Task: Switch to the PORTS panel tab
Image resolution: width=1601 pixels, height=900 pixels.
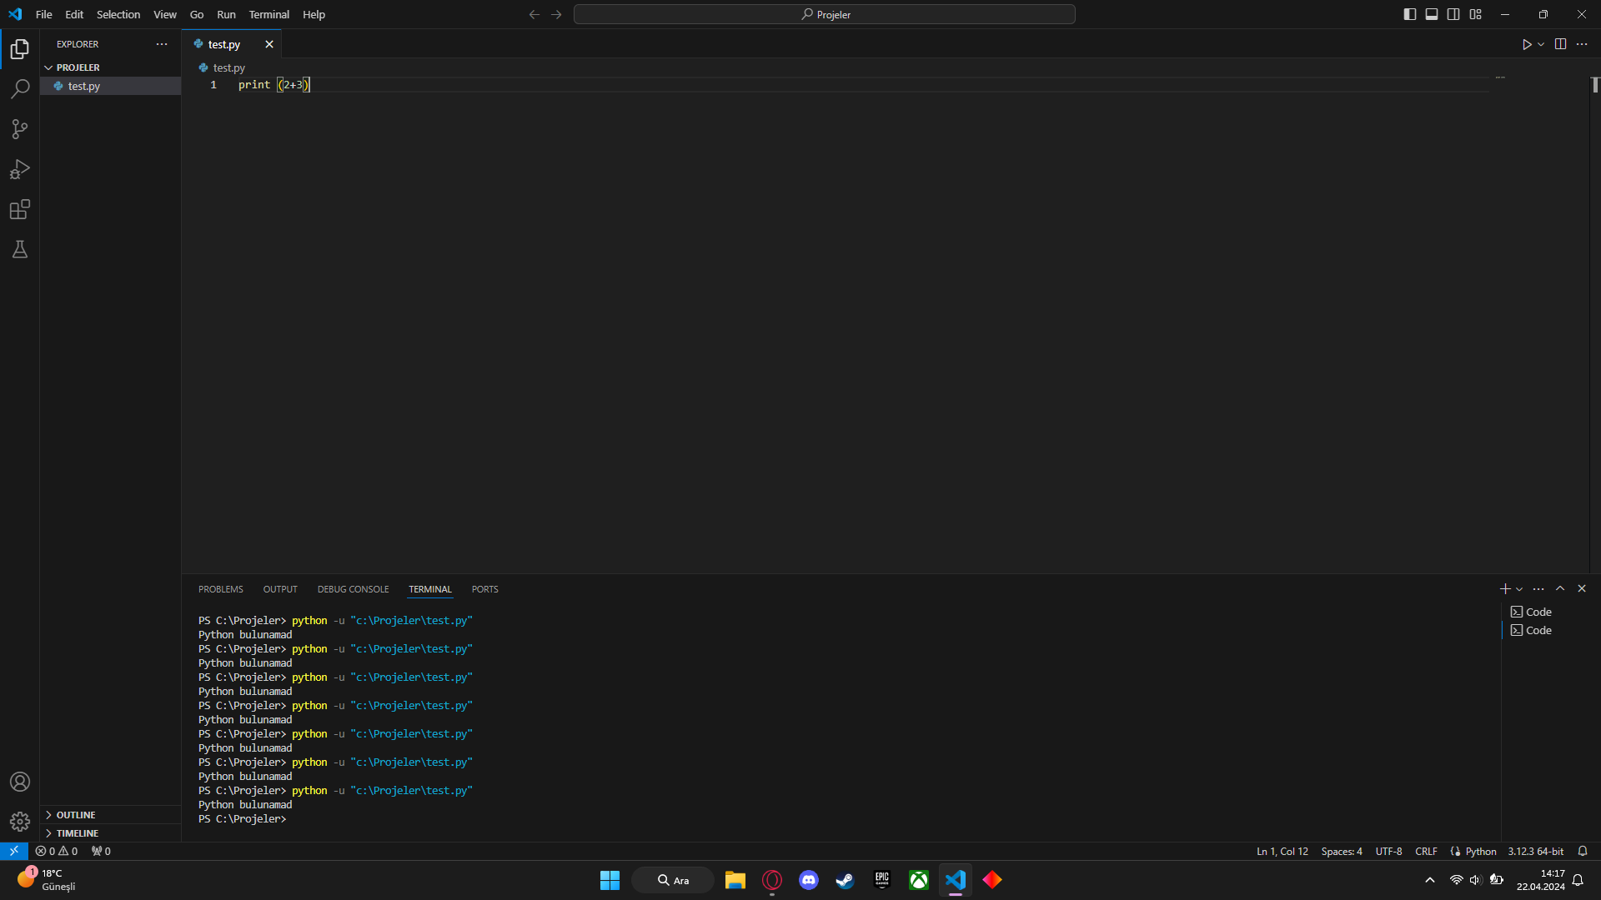Action: click(x=484, y=589)
